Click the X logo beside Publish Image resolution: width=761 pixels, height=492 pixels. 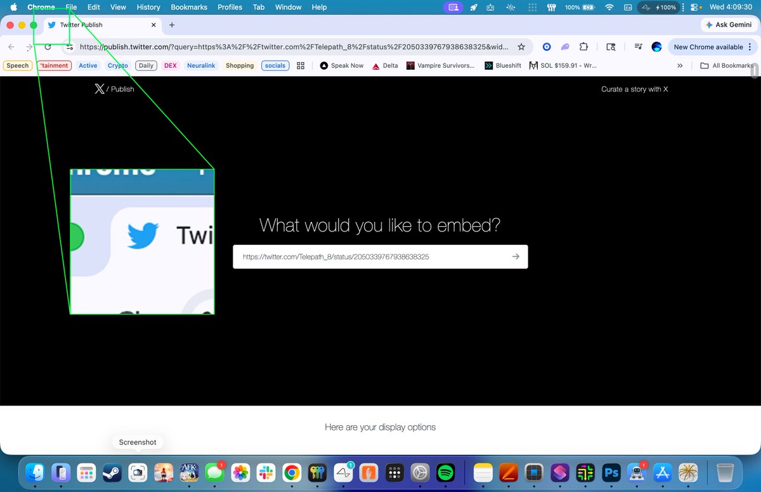(100, 89)
